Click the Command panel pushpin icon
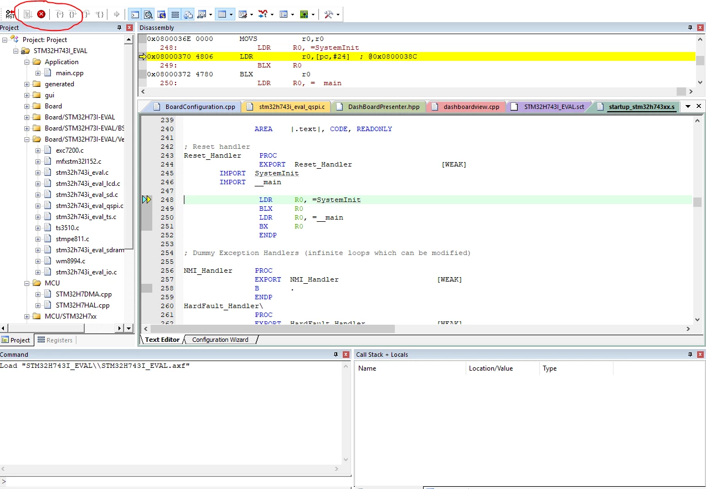 336,355
